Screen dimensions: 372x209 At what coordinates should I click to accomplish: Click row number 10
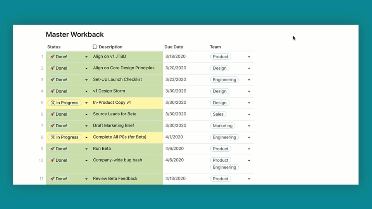point(41,160)
